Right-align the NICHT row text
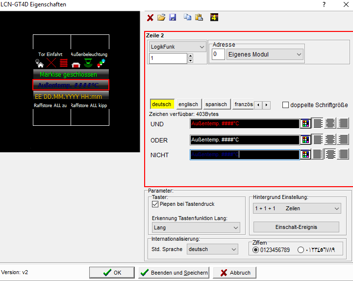The width and height of the screenshot is (353, 281). click(x=343, y=155)
